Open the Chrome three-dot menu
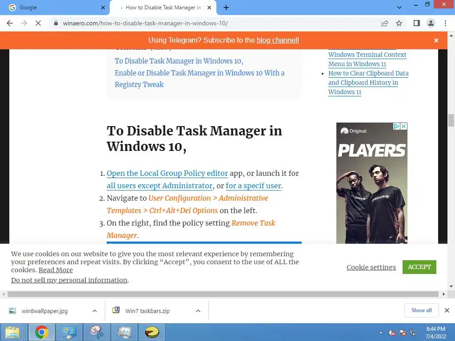The width and height of the screenshot is (455, 341). (445, 23)
